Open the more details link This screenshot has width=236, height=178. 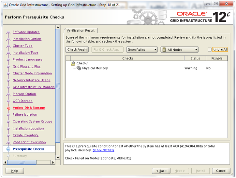click(103, 150)
